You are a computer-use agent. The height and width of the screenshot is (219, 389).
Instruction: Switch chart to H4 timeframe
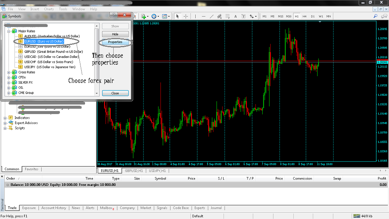point(305,16)
